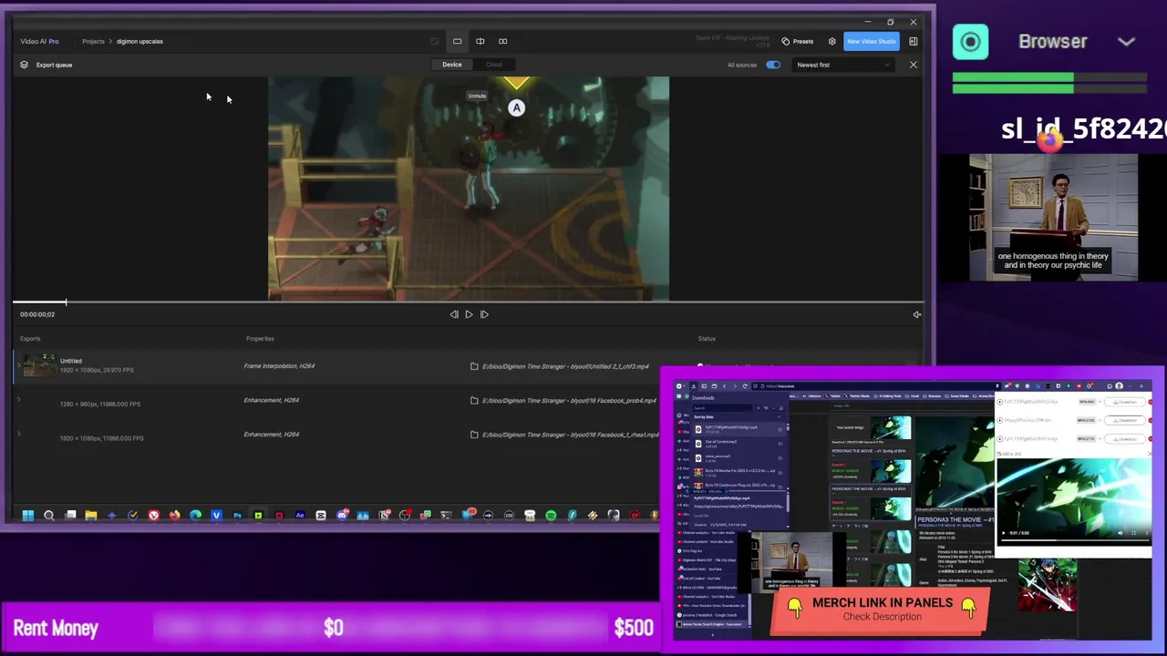
Task: Click the lecturer webcam thumbnail
Action: [1054, 217]
